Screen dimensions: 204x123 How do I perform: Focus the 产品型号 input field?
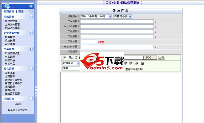tap(117, 32)
